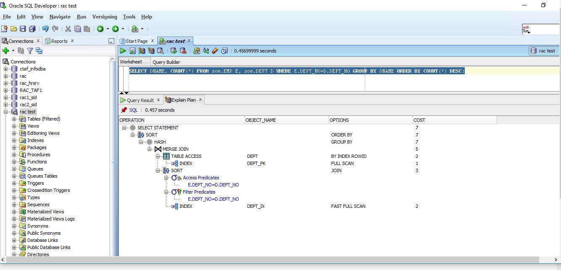The width and height of the screenshot is (561, 270).
Task: Click the OPTIONS column header
Action: pyautogui.click(x=371, y=120)
